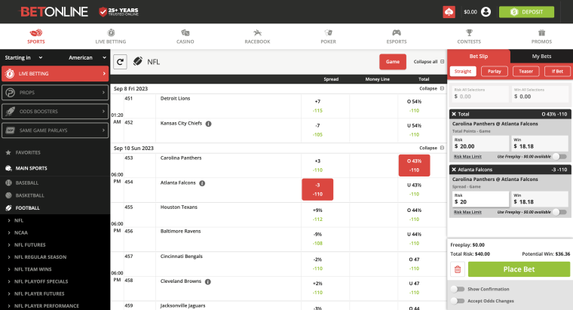Edit Risk All Selections field
The height and width of the screenshot is (310, 573).
tap(480, 94)
